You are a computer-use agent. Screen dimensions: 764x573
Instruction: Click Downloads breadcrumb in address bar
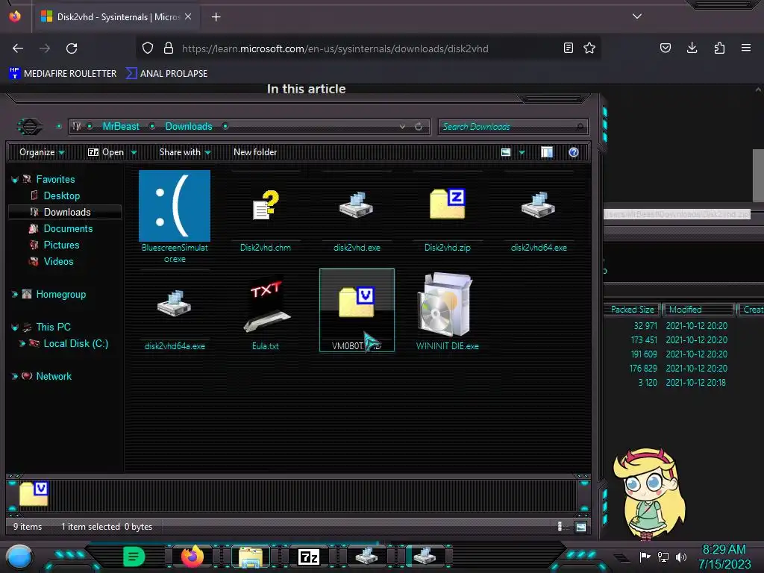point(189,127)
